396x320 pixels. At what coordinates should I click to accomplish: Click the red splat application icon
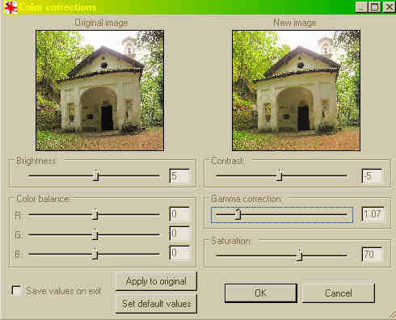(11, 7)
